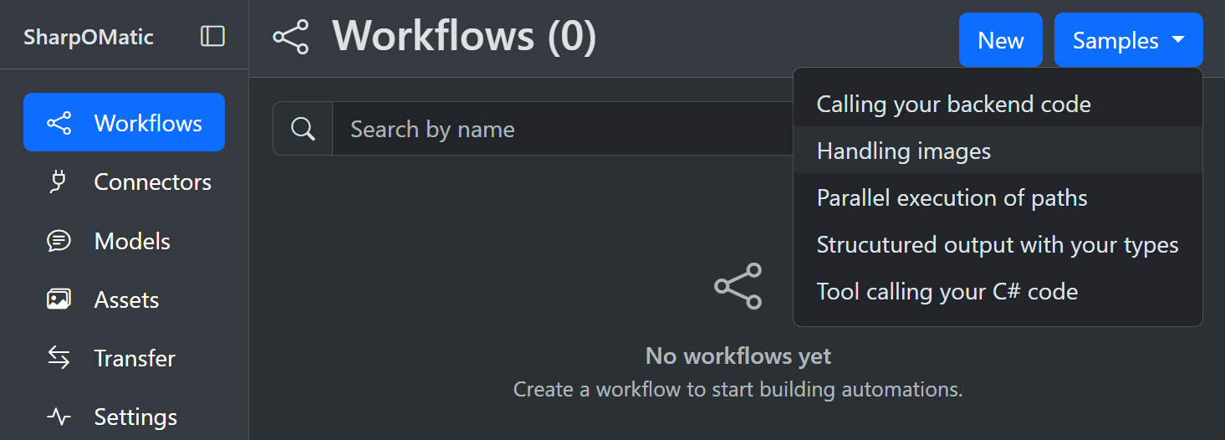
Task: Click the Samples dropdown caret arrow
Action: click(x=1178, y=39)
